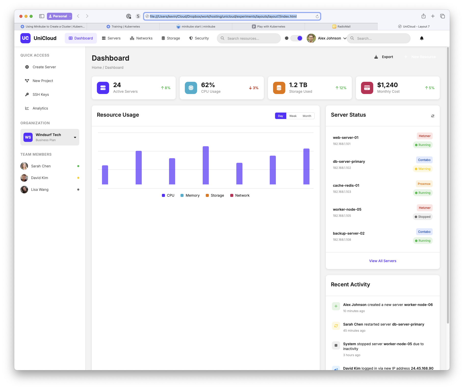Image resolution: width=464 pixels, height=389 pixels.
Task: Open Safari sidebar panel icon
Action: pos(42,16)
